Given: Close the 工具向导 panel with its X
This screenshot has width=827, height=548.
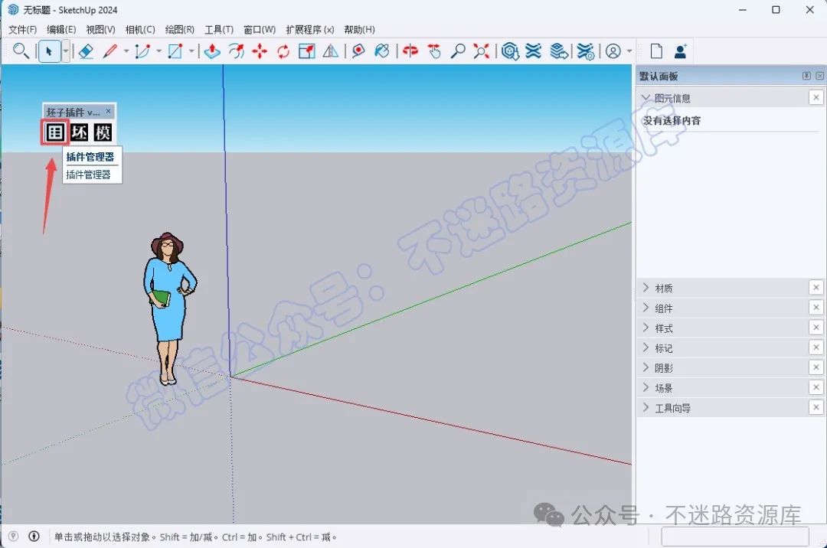Looking at the screenshot, I should 816,407.
